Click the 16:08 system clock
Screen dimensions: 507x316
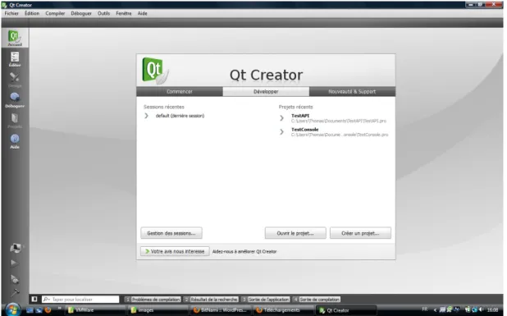[492, 310]
